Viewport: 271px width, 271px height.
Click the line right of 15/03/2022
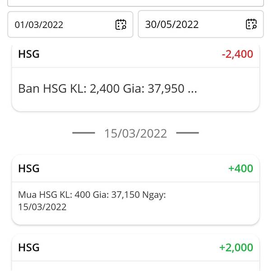click(187, 133)
